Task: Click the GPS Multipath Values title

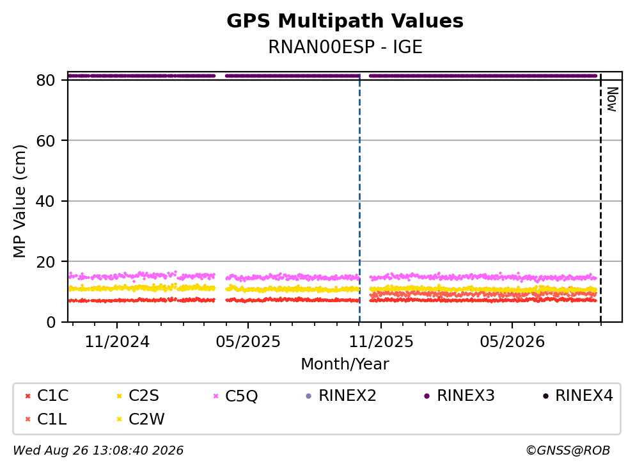Action: (345, 21)
